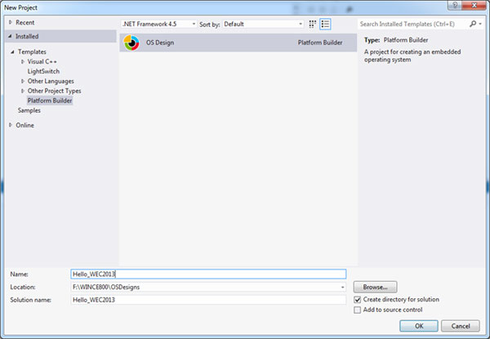Collapse the Installed section
This screenshot has width=490, height=339.
point(11,36)
